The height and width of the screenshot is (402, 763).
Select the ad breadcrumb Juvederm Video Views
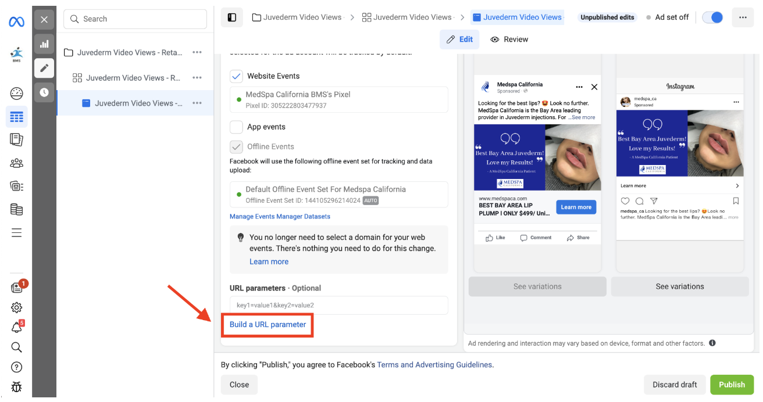(518, 17)
